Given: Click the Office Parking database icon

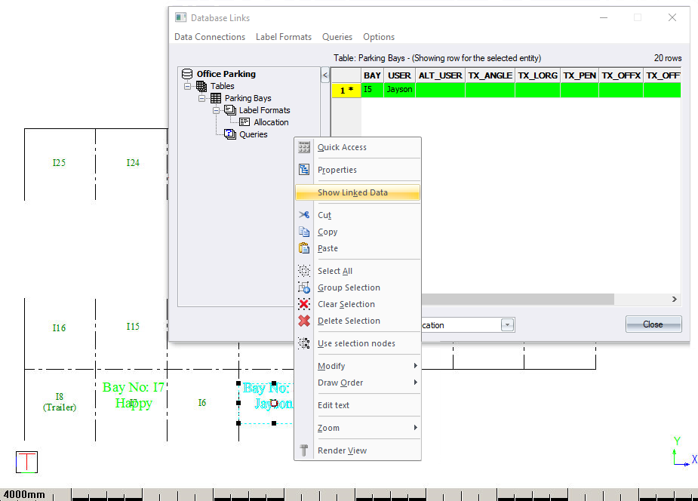Looking at the screenshot, I should coord(187,74).
